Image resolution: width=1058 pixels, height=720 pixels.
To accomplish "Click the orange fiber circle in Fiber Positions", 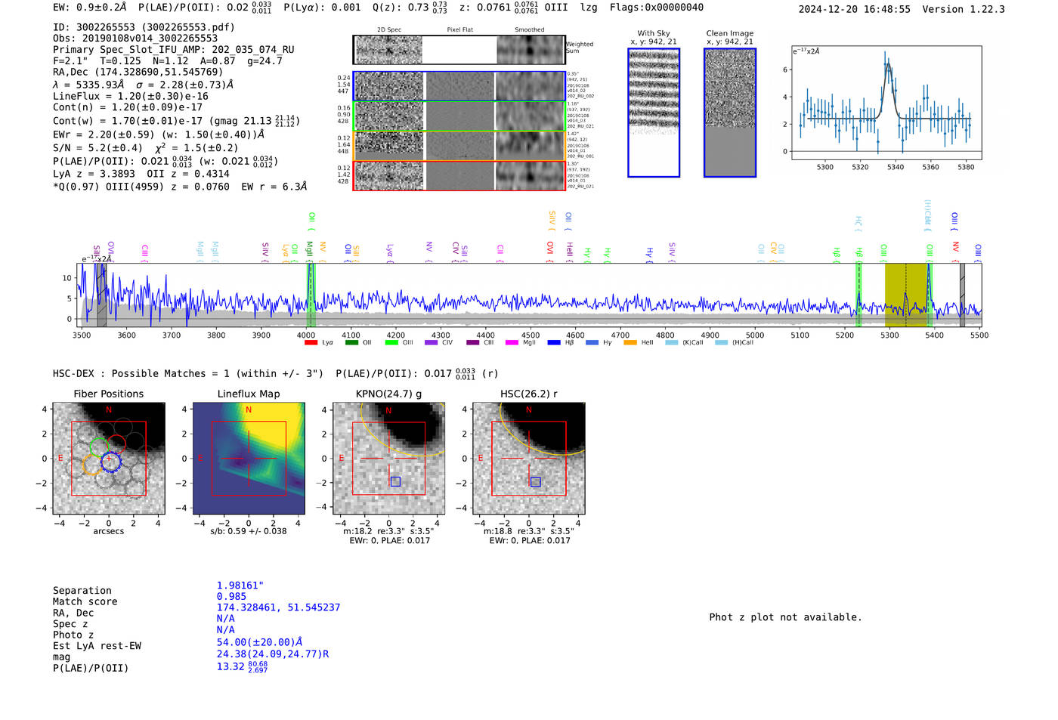I will (92, 464).
